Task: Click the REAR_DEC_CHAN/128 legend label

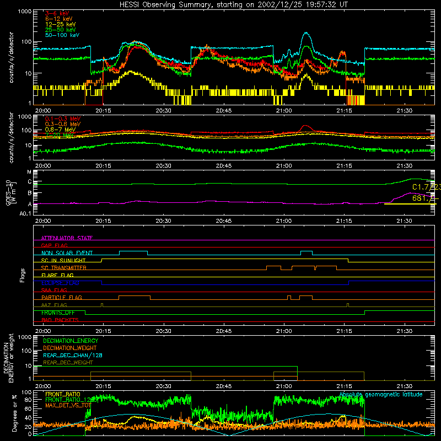Action: (73, 355)
